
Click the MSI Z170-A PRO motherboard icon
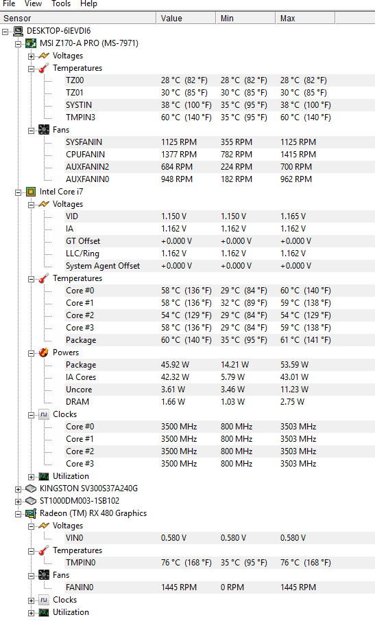tap(31, 43)
